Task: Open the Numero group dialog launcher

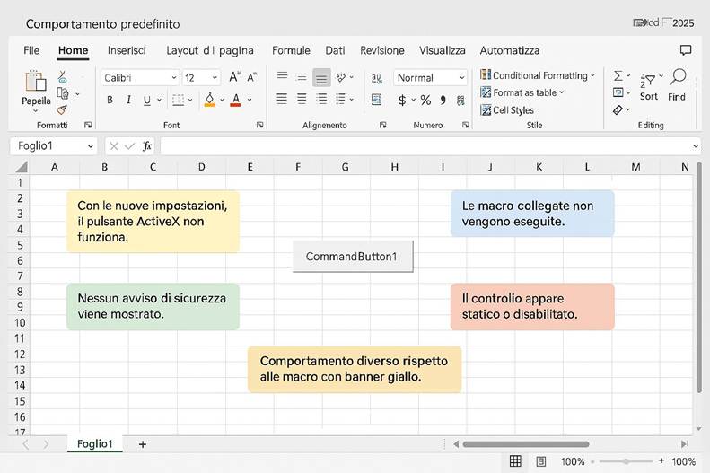Action: pos(465,125)
